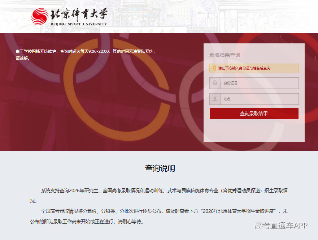Click the lock icon beside 身份证号 field

pos(215,83)
